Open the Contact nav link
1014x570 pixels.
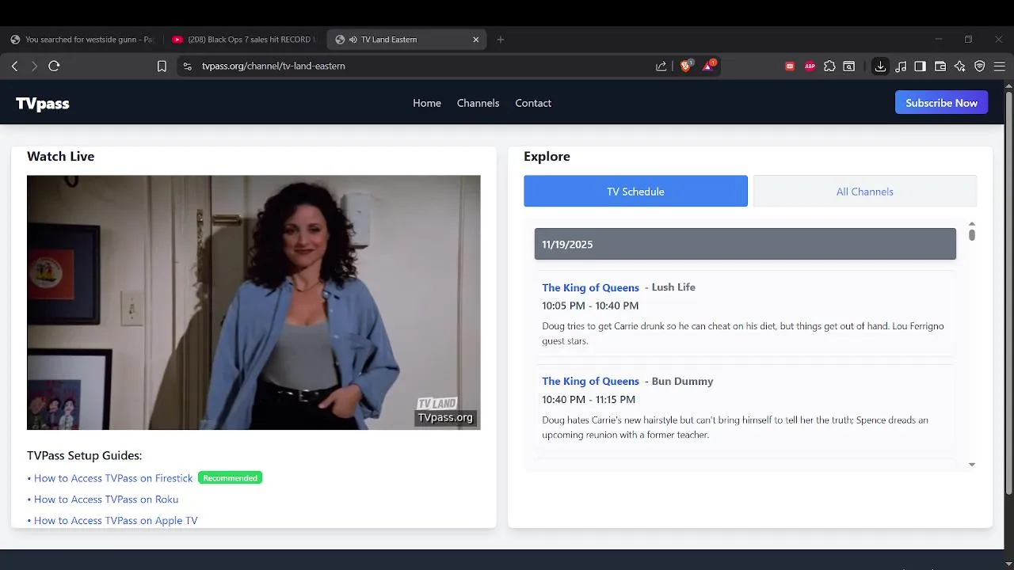point(533,103)
